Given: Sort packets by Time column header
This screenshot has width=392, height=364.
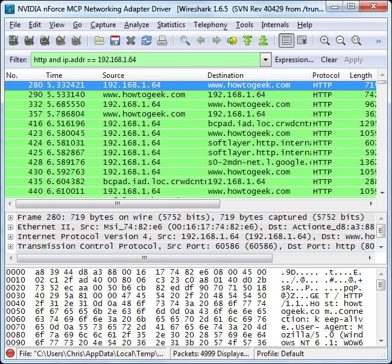Looking at the screenshot, I should pos(73,75).
